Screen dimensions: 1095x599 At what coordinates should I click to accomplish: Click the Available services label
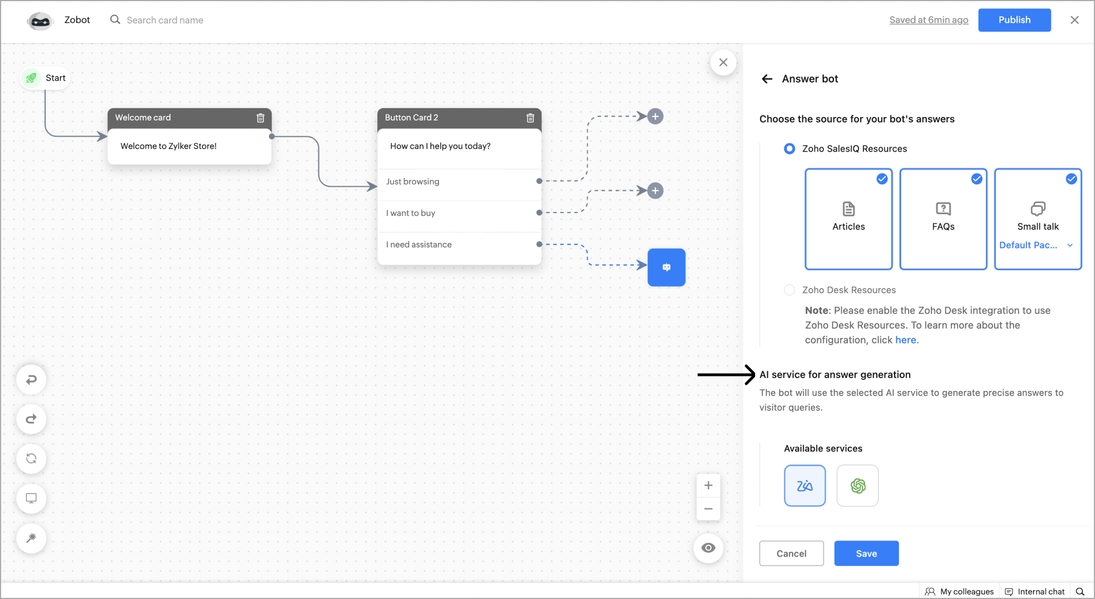[x=823, y=448]
